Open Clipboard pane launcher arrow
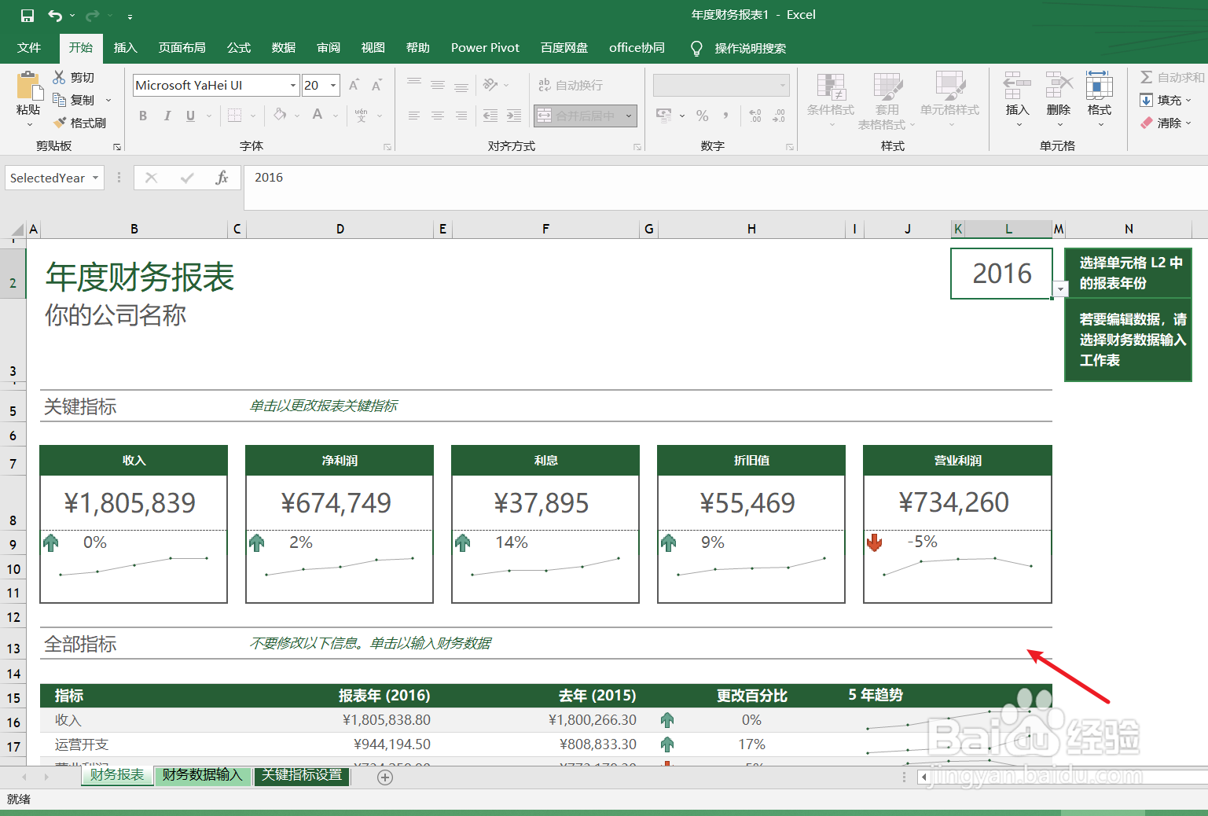Screen dimensions: 1208x816 tap(117, 147)
